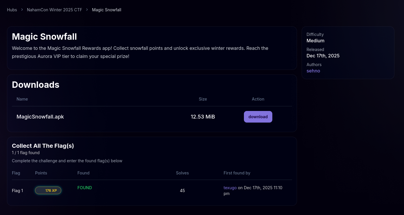
Task: Open texugo's user profile link
Action: tap(230, 188)
